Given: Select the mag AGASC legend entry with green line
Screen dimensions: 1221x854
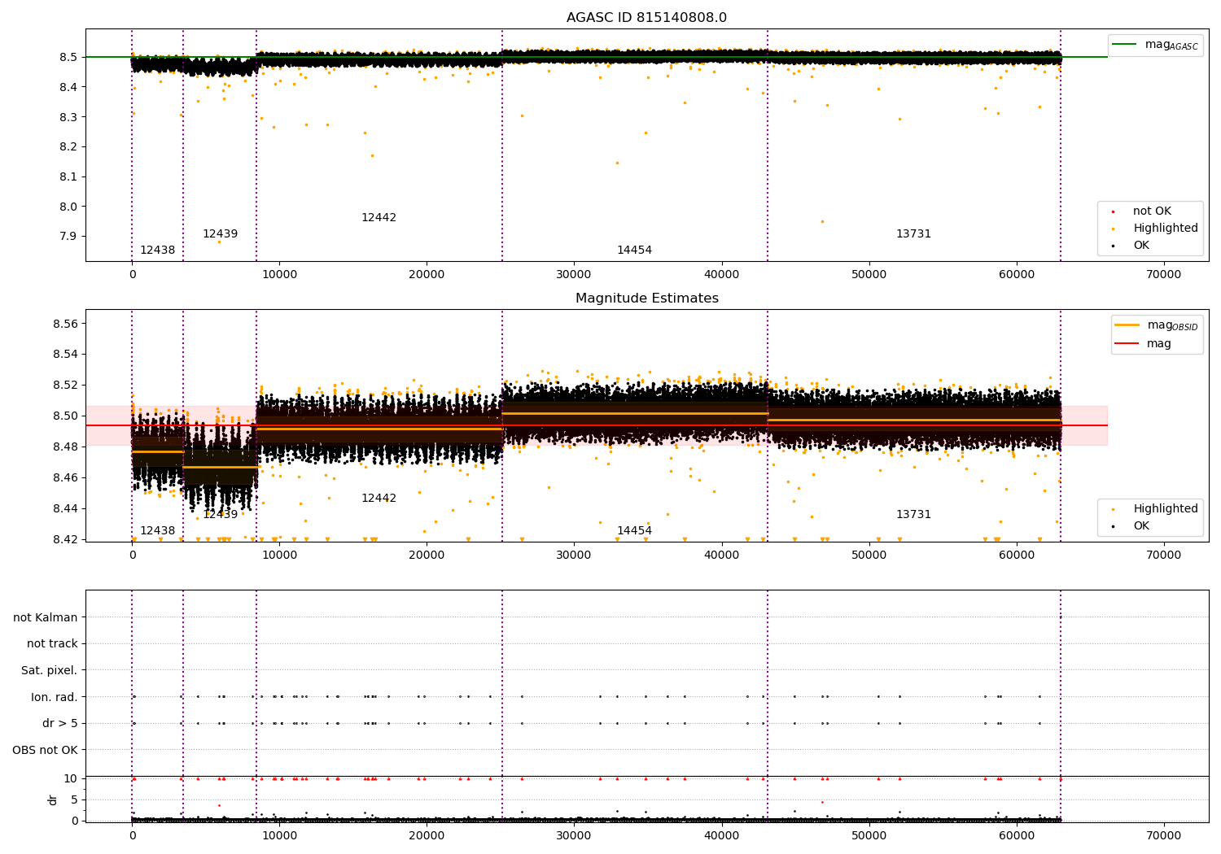Looking at the screenshot, I should click(x=1155, y=45).
